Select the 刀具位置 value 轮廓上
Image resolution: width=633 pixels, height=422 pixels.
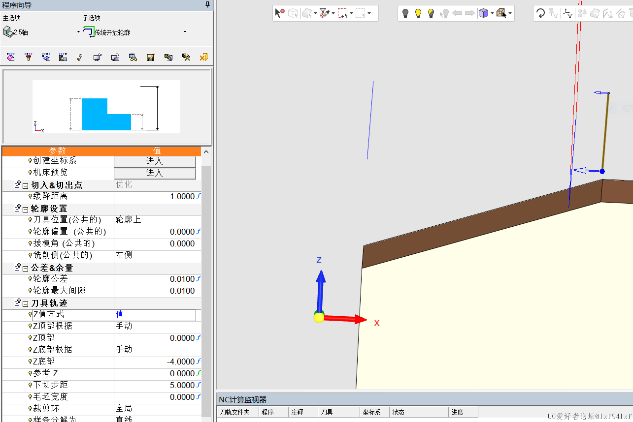129,220
